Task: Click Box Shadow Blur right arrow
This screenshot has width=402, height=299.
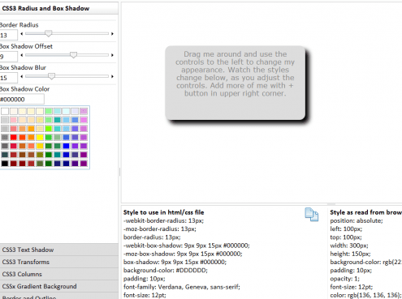Action: pos(112,76)
